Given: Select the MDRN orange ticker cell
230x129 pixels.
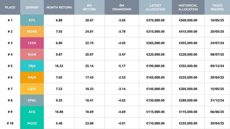Looking at the screenshot, I should pyautogui.click(x=32, y=31).
